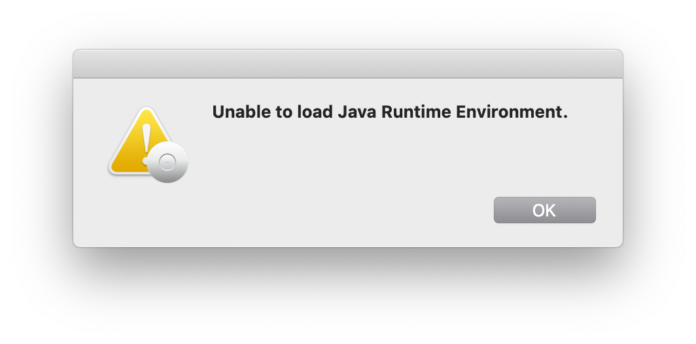Click the exclamation mark inside the warning triangle
This screenshot has height=344, width=696.
coord(146,140)
